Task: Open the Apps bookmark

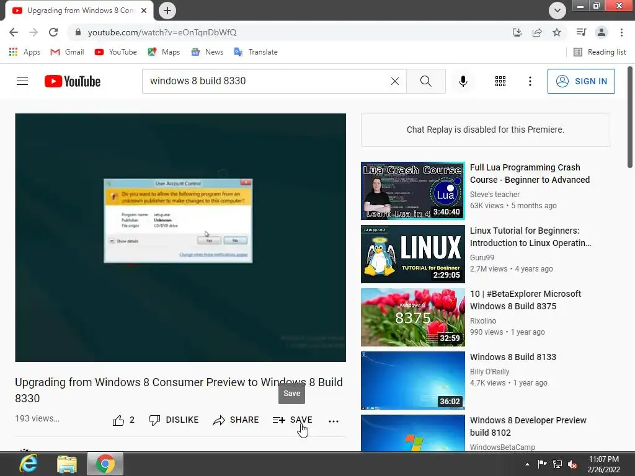Action: (x=24, y=52)
